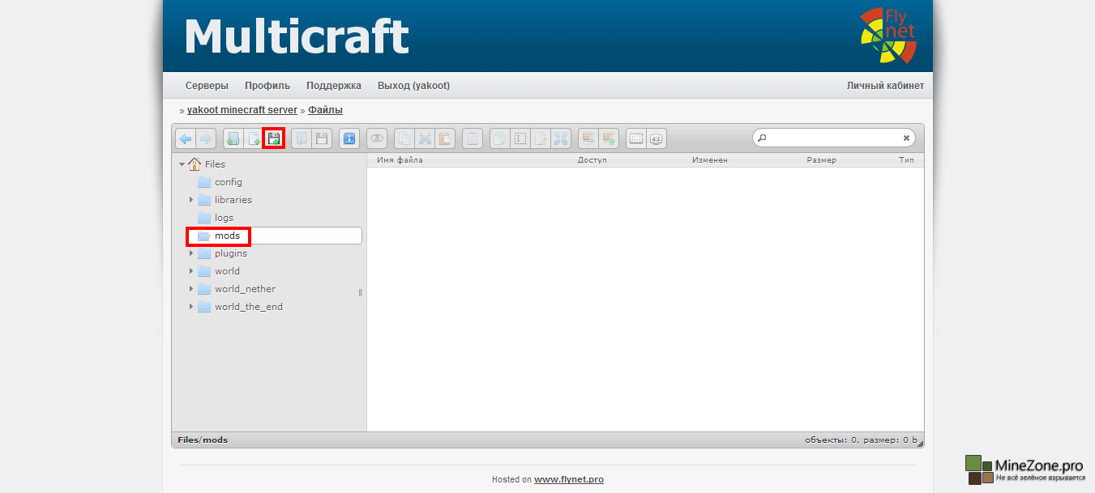The width and height of the screenshot is (1095, 493).
Task: Click the yakoot minecraft server breadcrumb link
Action: [x=242, y=110]
